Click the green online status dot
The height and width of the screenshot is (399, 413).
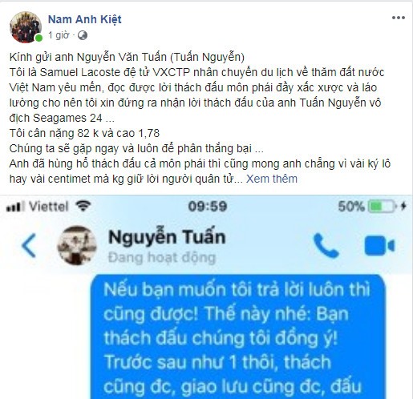(38, 38)
